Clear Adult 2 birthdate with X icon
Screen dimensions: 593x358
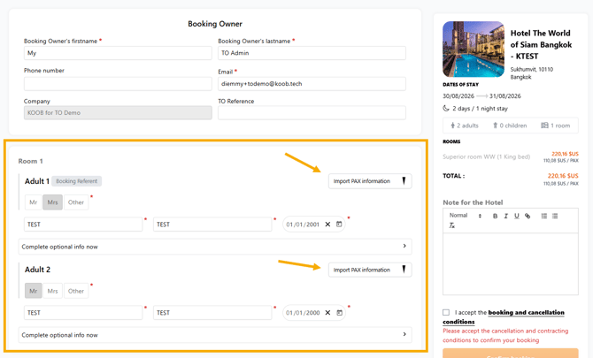coord(327,313)
